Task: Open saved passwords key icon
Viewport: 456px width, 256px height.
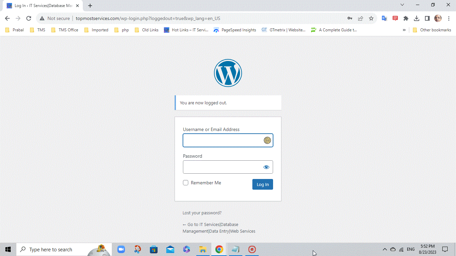Action: pyautogui.click(x=350, y=18)
